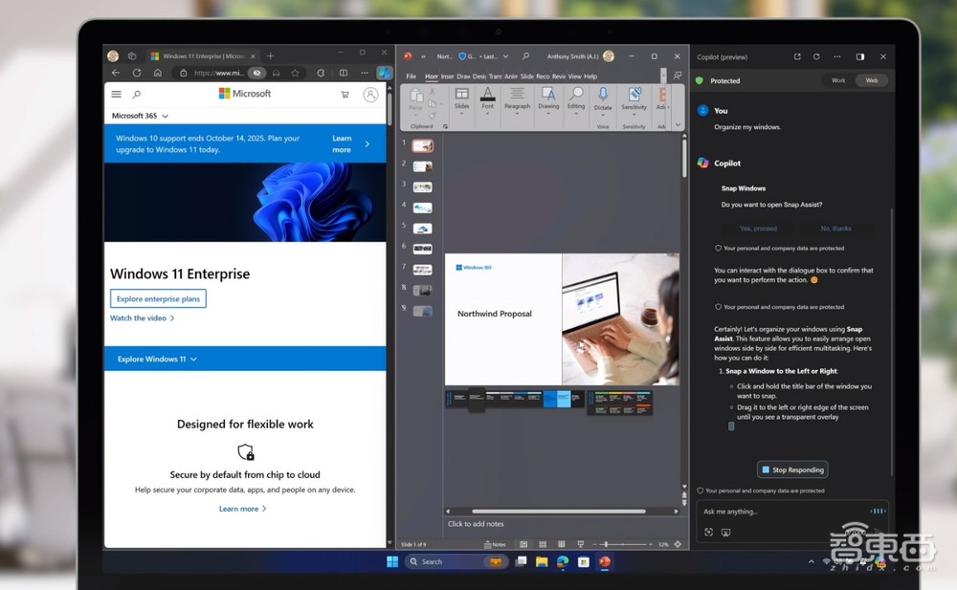Switch Copilot to Web mode
This screenshot has width=957, height=590.
click(x=872, y=80)
